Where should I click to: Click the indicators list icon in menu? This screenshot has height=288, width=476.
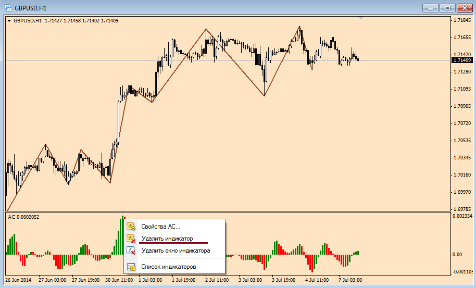[x=131, y=267]
